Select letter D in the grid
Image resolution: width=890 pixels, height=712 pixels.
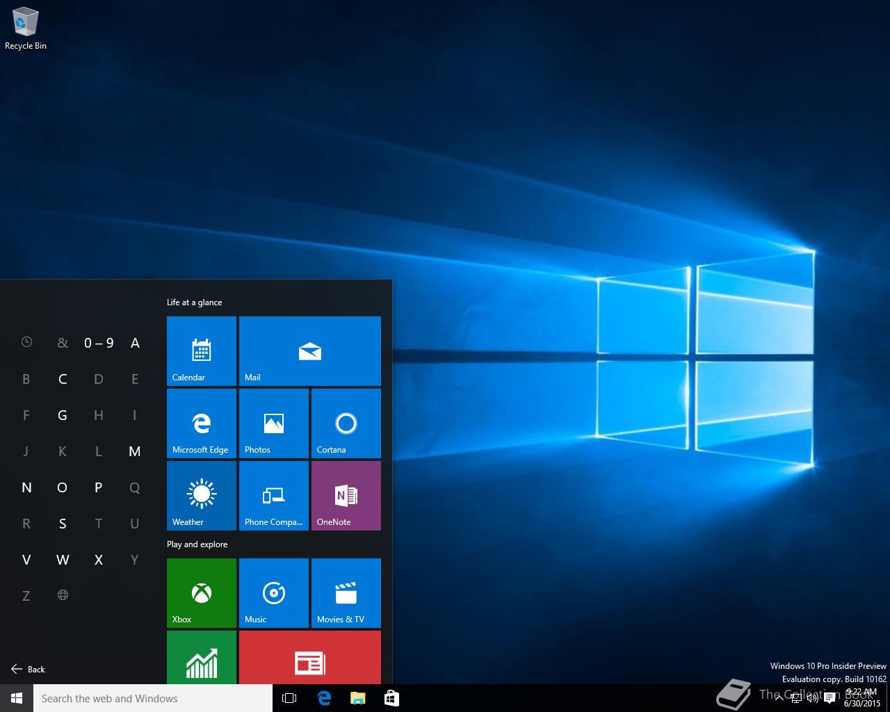(99, 379)
